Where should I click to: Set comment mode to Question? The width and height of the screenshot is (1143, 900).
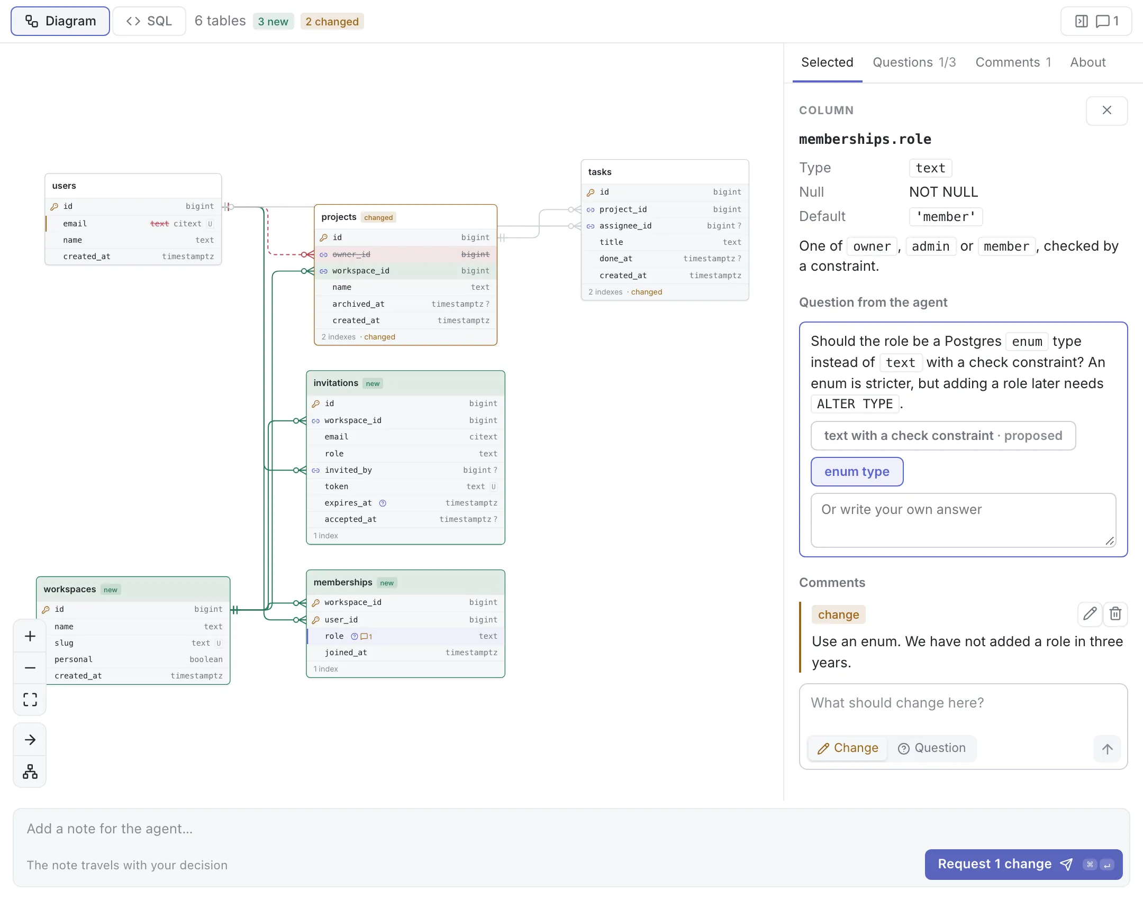pos(931,748)
